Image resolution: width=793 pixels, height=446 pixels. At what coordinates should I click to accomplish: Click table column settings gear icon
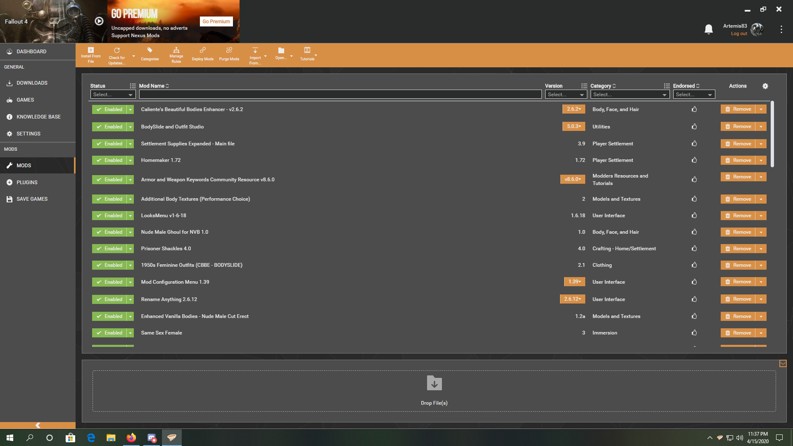coord(765,86)
